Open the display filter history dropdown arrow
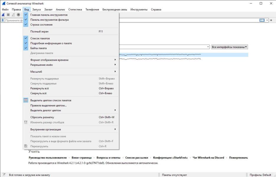The width and height of the screenshot is (276, 177). tap(267, 20)
